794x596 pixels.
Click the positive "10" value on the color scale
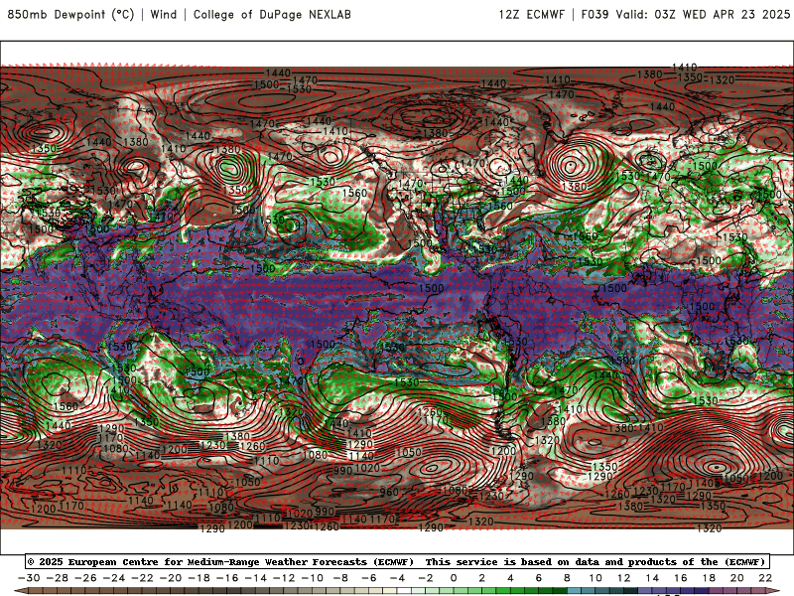pos(595,578)
